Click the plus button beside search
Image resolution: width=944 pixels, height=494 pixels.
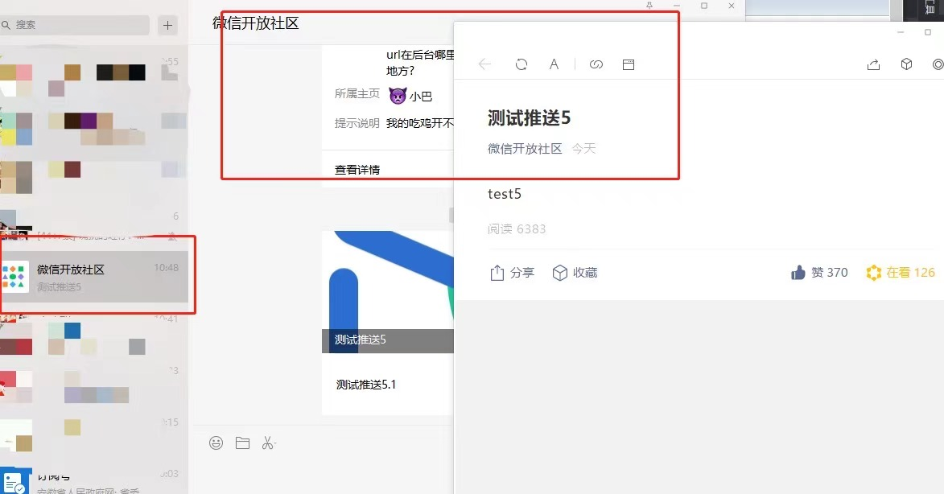(x=167, y=25)
